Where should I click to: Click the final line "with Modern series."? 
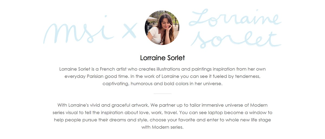(x=162, y=127)
